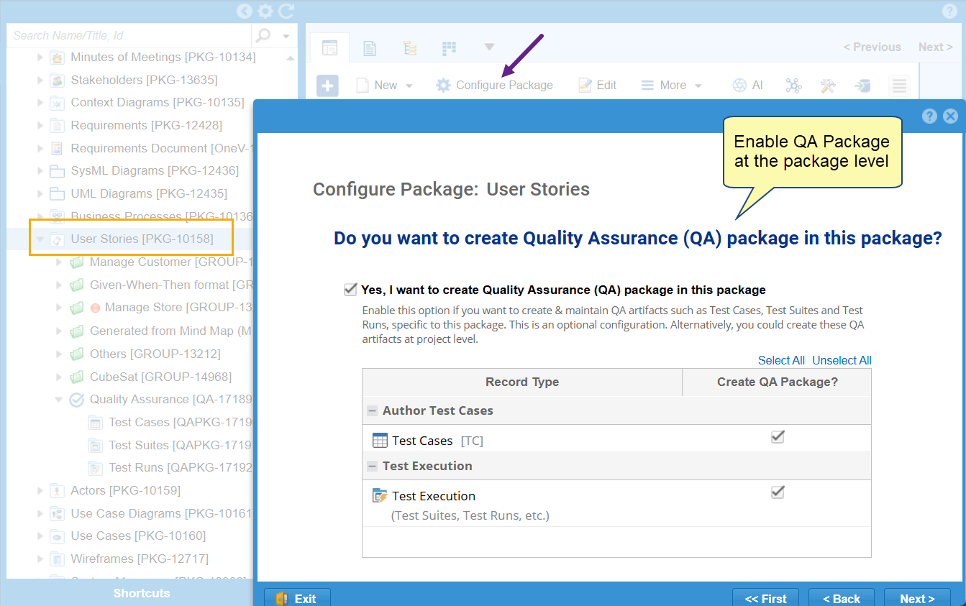This screenshot has height=606, width=966.
Task: Select Test Cases QAPKG in tree
Action: (x=181, y=422)
